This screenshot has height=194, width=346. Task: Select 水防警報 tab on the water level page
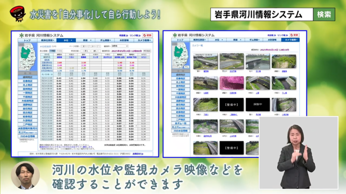click(x=124, y=40)
